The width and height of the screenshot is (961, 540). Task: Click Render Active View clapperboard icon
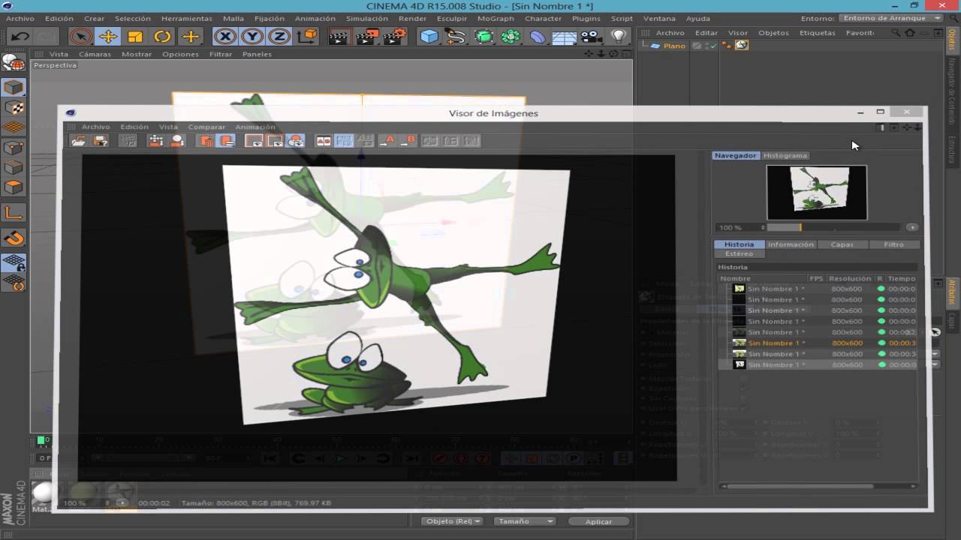pyautogui.click(x=339, y=36)
